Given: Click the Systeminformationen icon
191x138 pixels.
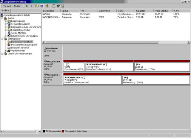Looking at the screenshot, I should [9, 24].
